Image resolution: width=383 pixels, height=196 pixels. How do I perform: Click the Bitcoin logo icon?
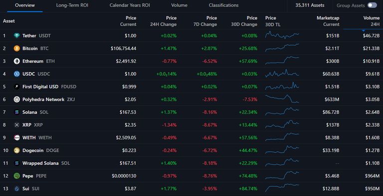[x=16, y=48]
